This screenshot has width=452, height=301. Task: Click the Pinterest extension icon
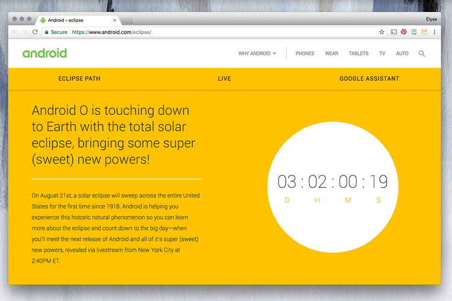[x=404, y=32]
